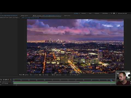Click the exposure value beside reset icon
Screen dimensions: 131x98
click(80, 75)
